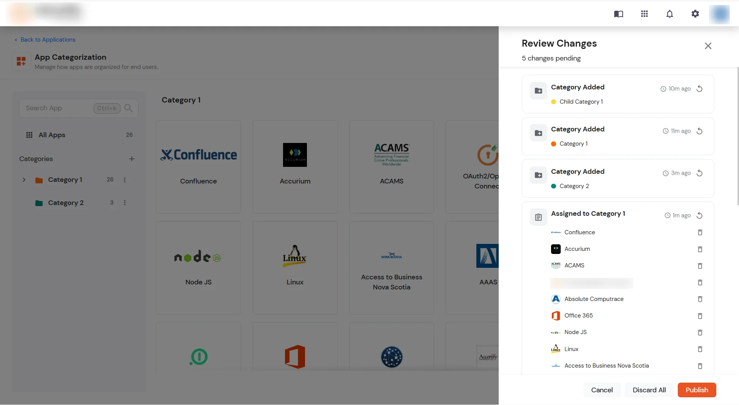The width and height of the screenshot is (739, 405).
Task: Add a new category with the plus icon
Action: (x=132, y=159)
